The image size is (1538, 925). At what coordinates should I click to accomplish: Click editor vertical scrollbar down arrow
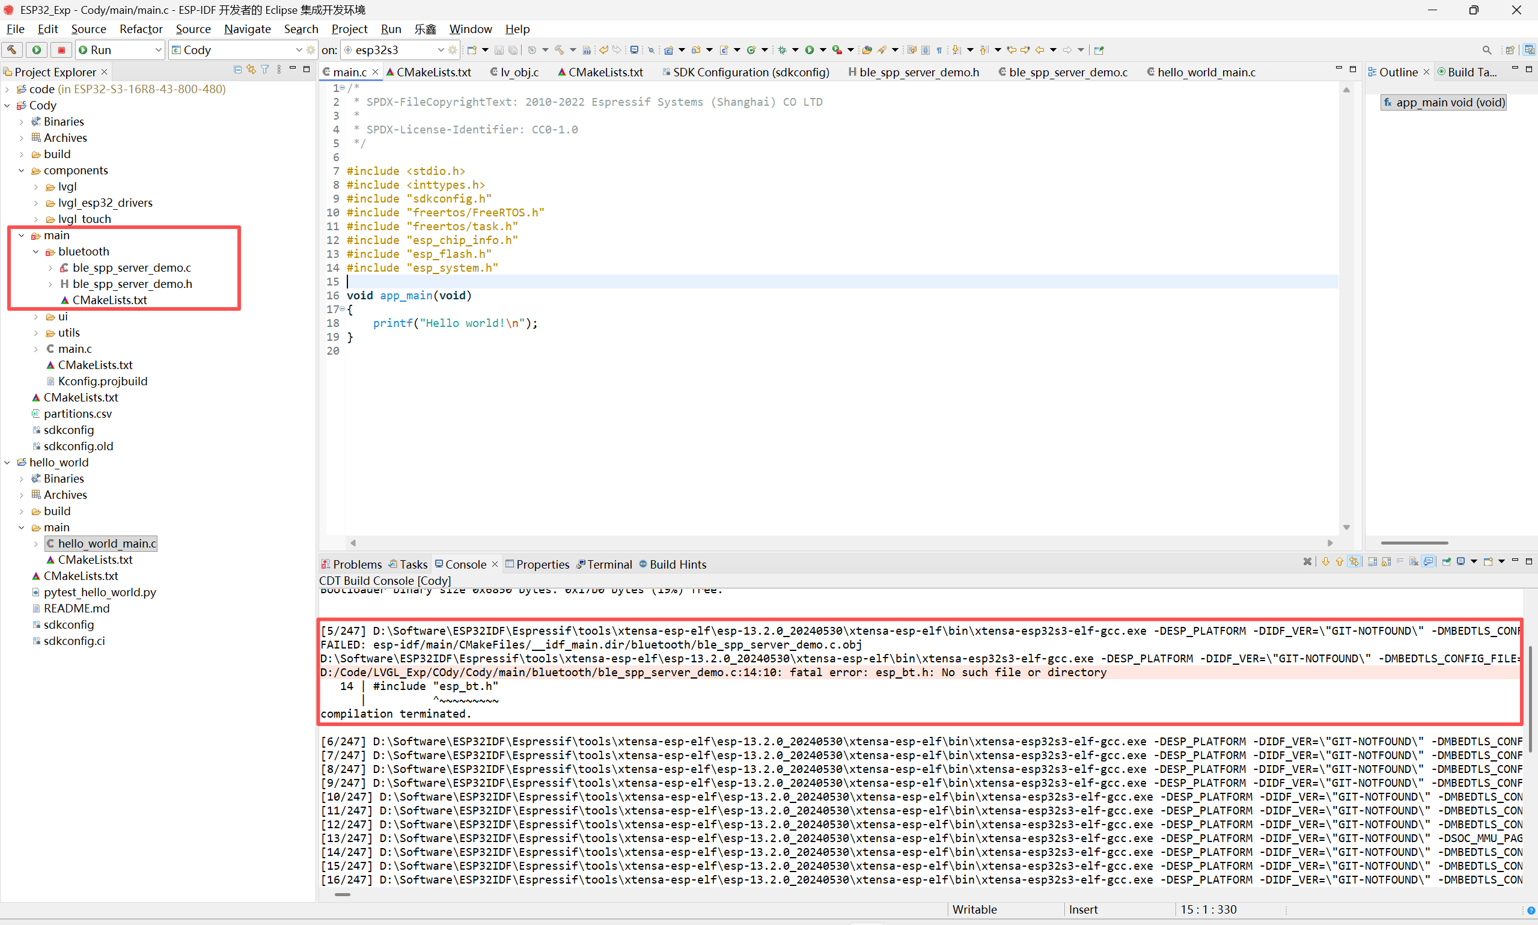pyautogui.click(x=1346, y=527)
